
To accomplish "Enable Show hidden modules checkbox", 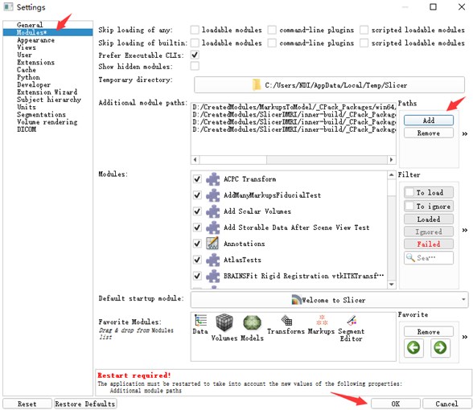I will [x=195, y=66].
